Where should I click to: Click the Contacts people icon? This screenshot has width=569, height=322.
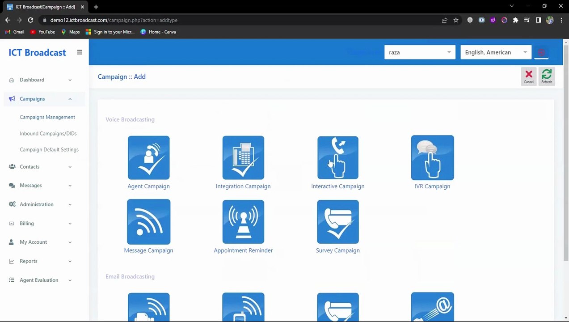pyautogui.click(x=12, y=167)
